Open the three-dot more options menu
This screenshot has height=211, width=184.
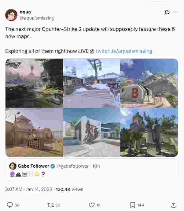pos(175,12)
